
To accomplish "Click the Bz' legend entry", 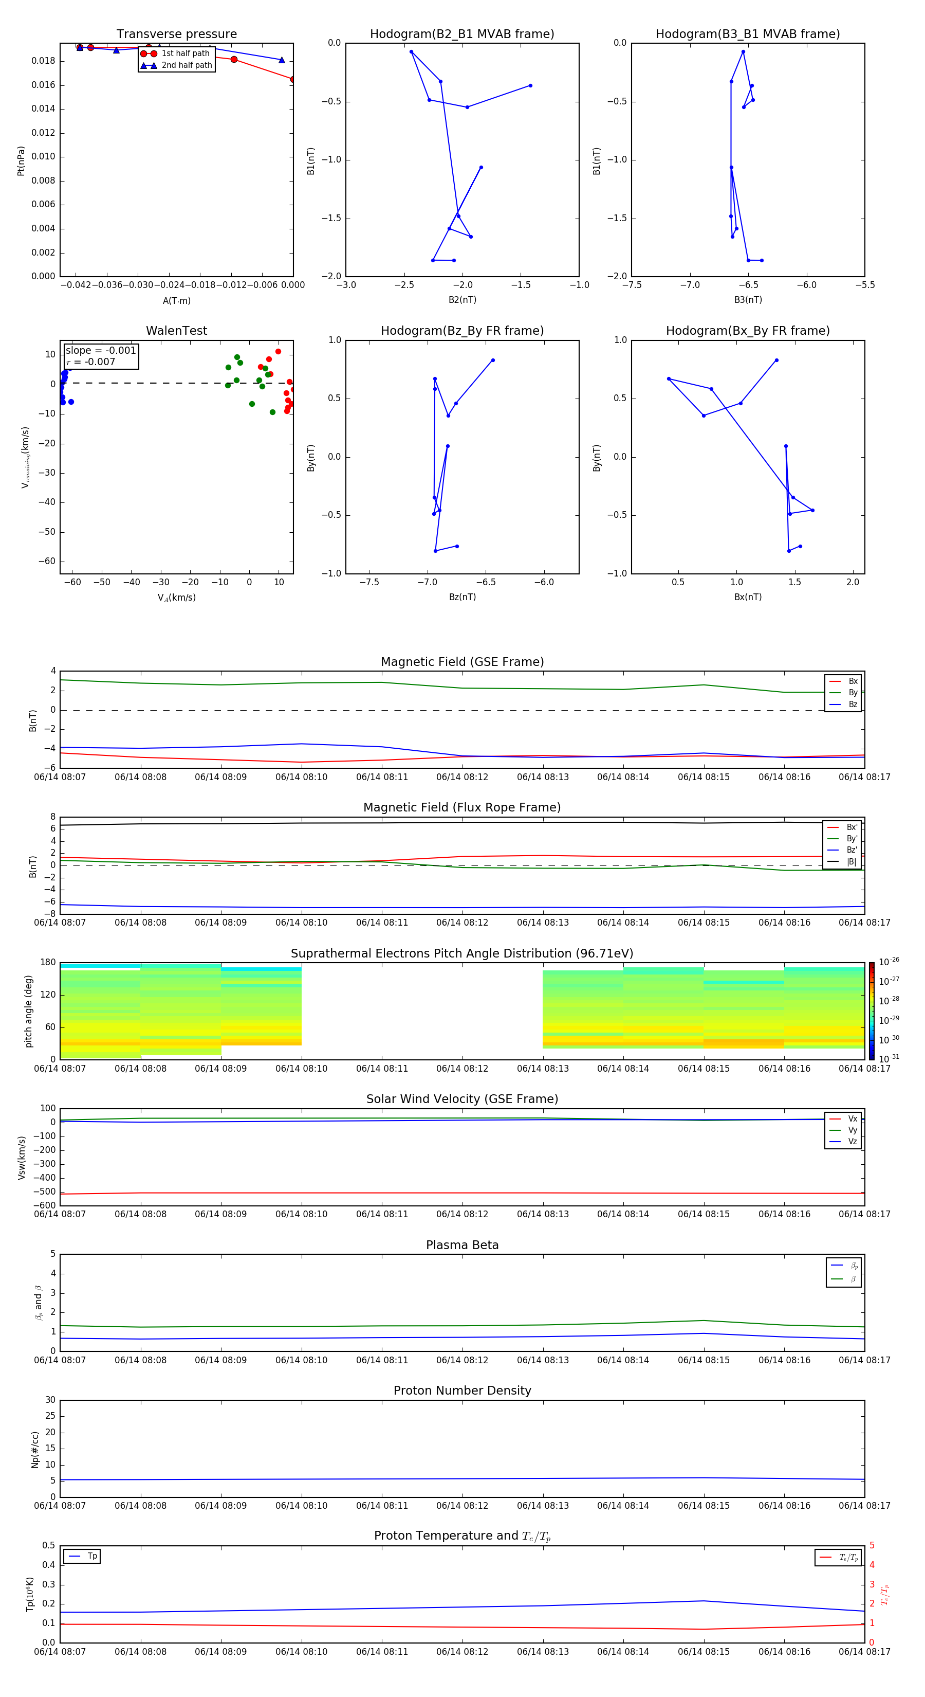I will [842, 851].
